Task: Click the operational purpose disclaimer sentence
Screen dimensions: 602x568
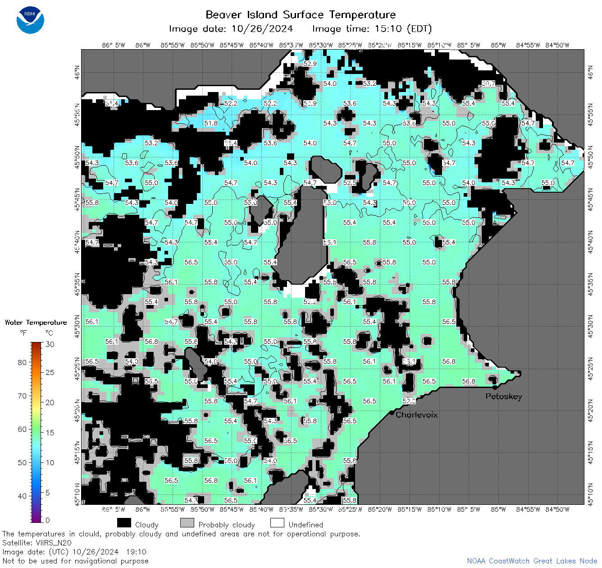Action: coord(181,534)
